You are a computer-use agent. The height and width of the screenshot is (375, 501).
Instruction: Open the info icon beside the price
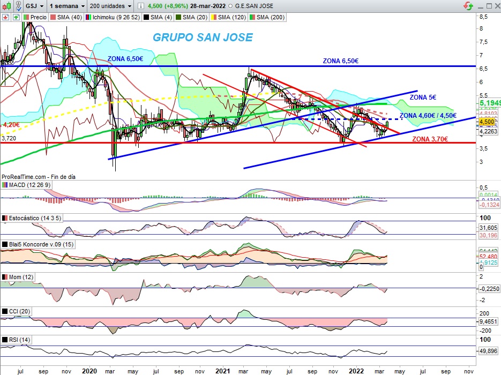click(x=140, y=6)
